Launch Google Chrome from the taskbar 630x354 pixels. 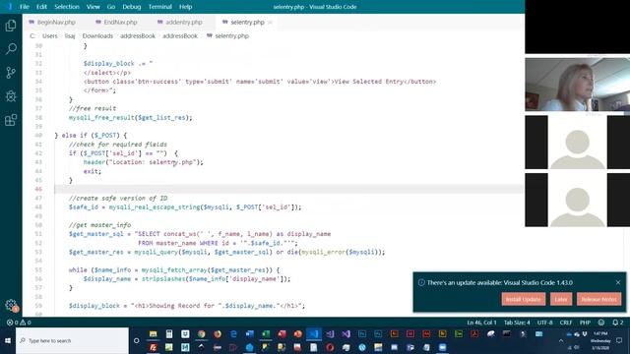click(201, 334)
